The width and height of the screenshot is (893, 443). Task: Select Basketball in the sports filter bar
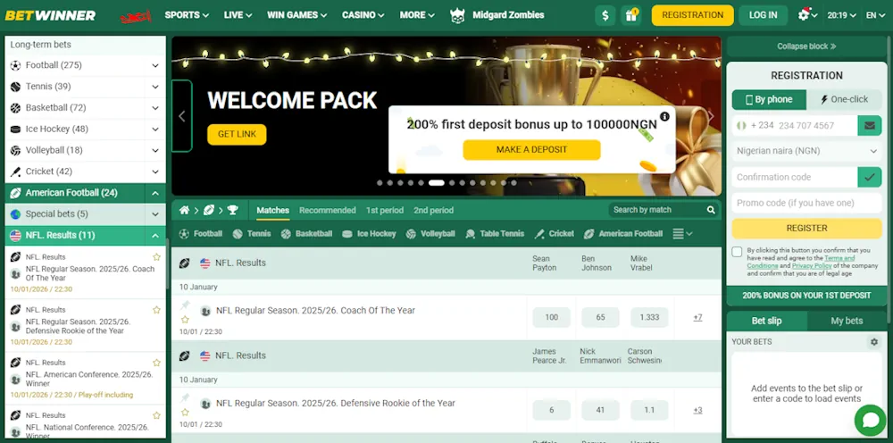pyautogui.click(x=306, y=233)
